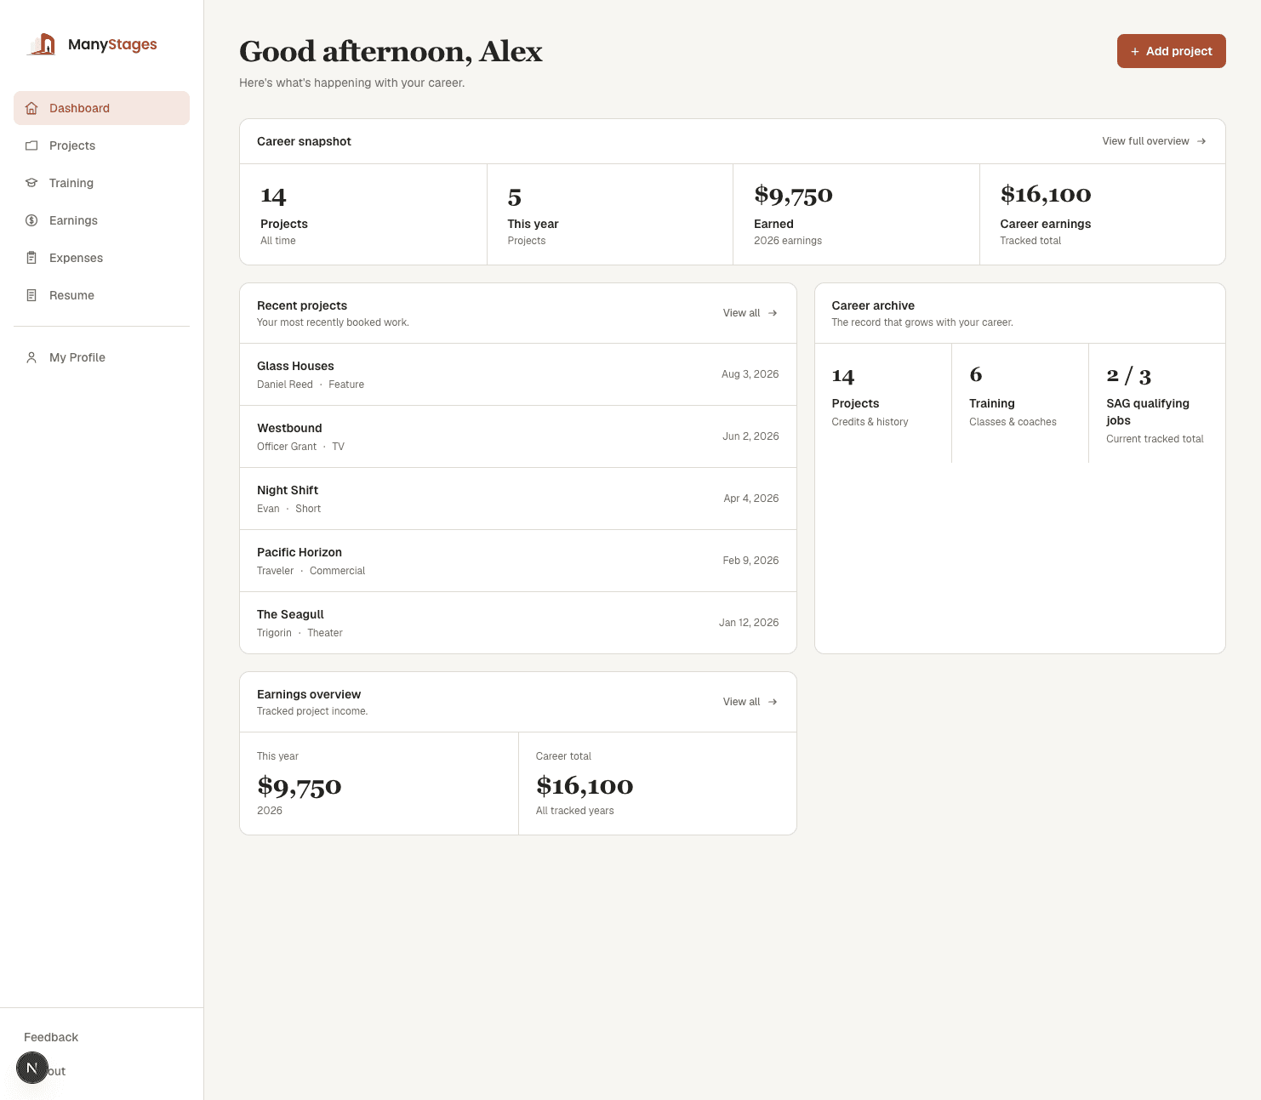1261x1100 pixels.
Task: Click the $9,750 Earned snapshot stat
Action: coord(856,214)
